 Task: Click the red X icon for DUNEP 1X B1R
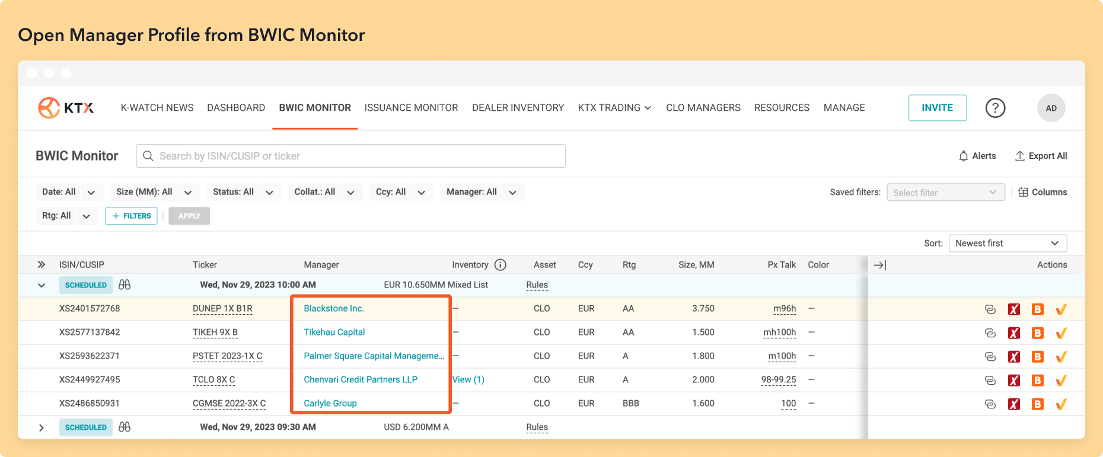(x=1014, y=309)
